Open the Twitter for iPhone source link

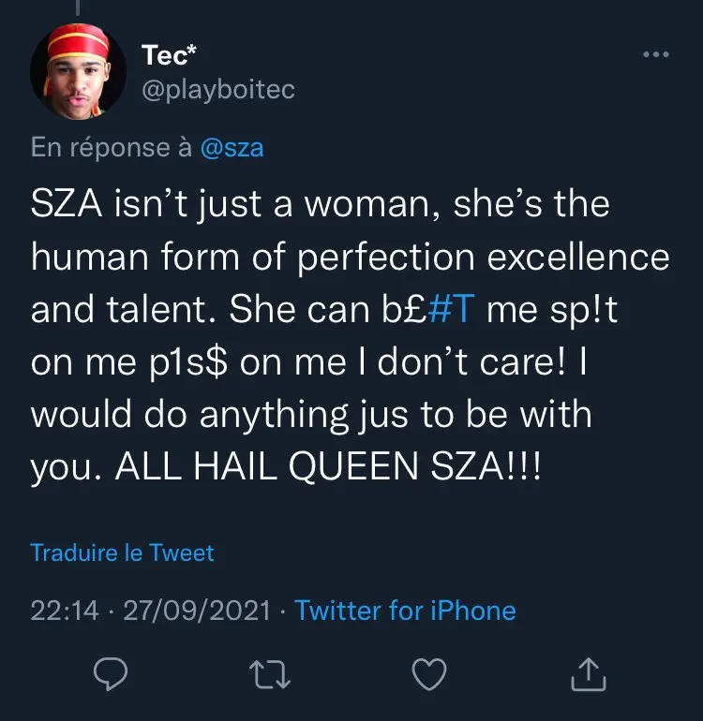(x=405, y=611)
